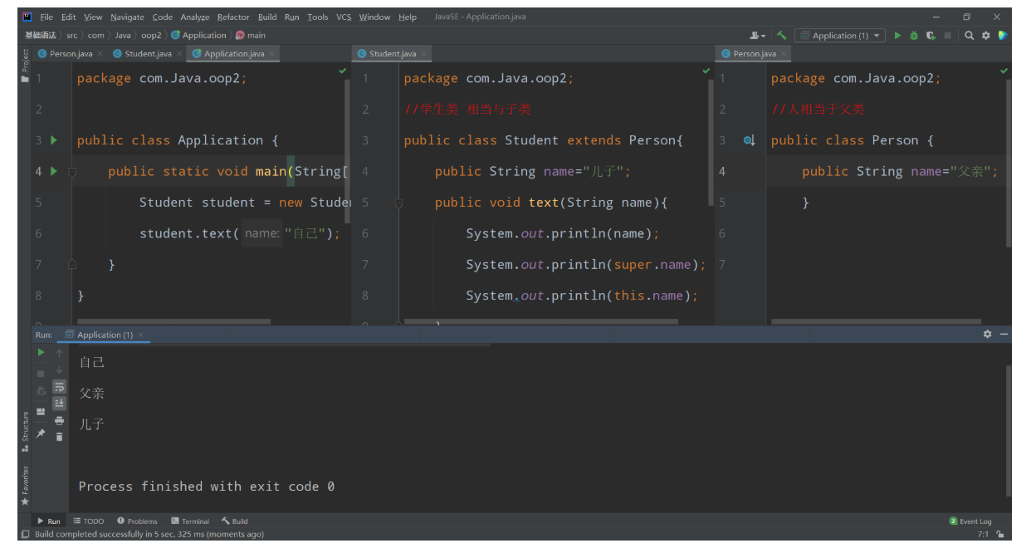Screen dimensions: 1031x548
Task: Toggle the TODO tool window
Action: coord(89,521)
